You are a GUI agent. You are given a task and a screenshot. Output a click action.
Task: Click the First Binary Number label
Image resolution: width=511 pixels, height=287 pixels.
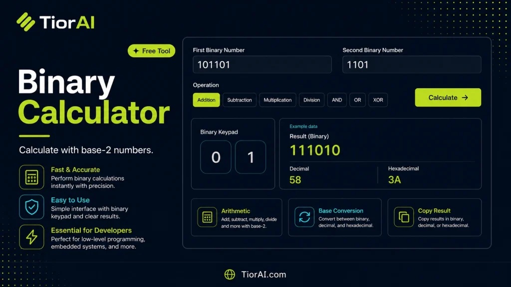click(219, 50)
